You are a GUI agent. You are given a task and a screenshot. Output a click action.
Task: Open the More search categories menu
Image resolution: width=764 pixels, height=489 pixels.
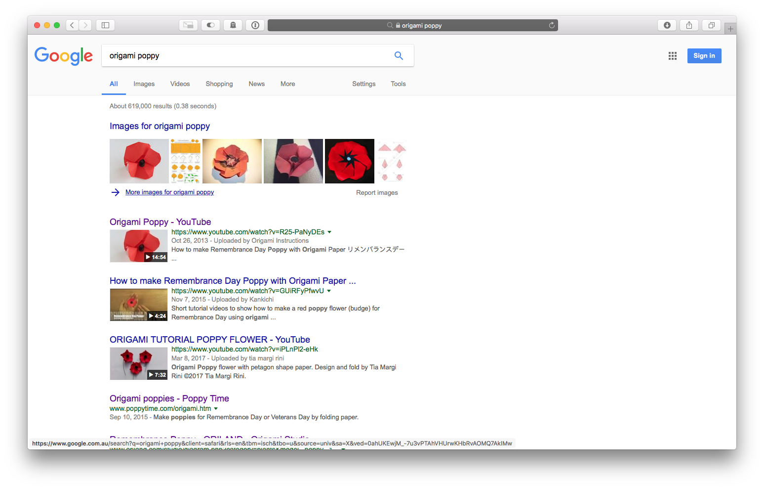pos(288,84)
